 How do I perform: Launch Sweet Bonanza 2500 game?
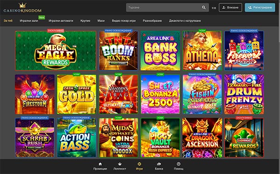coord(161,94)
